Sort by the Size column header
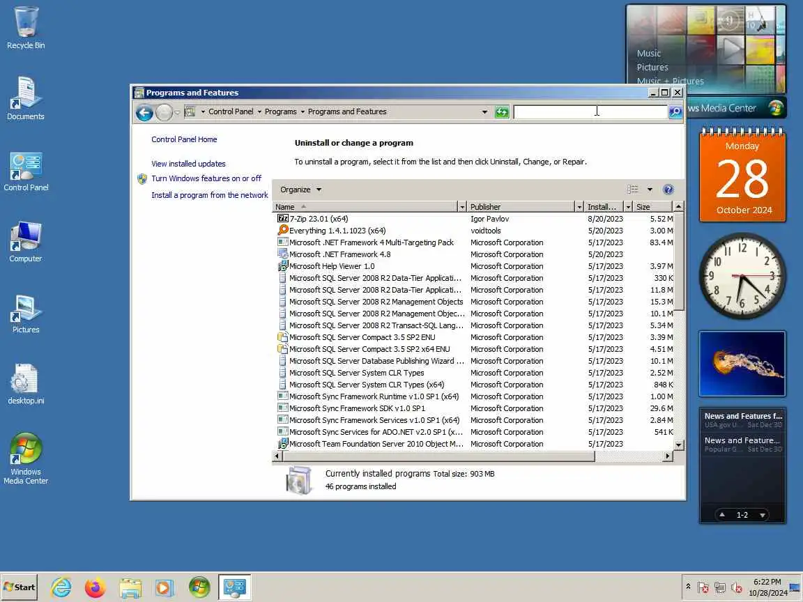 [652, 207]
